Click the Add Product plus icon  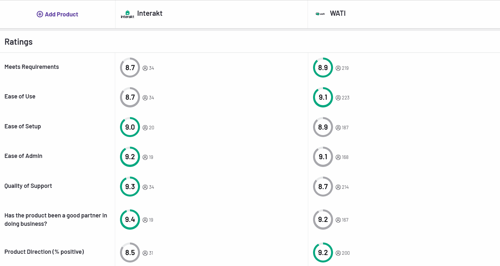40,14
